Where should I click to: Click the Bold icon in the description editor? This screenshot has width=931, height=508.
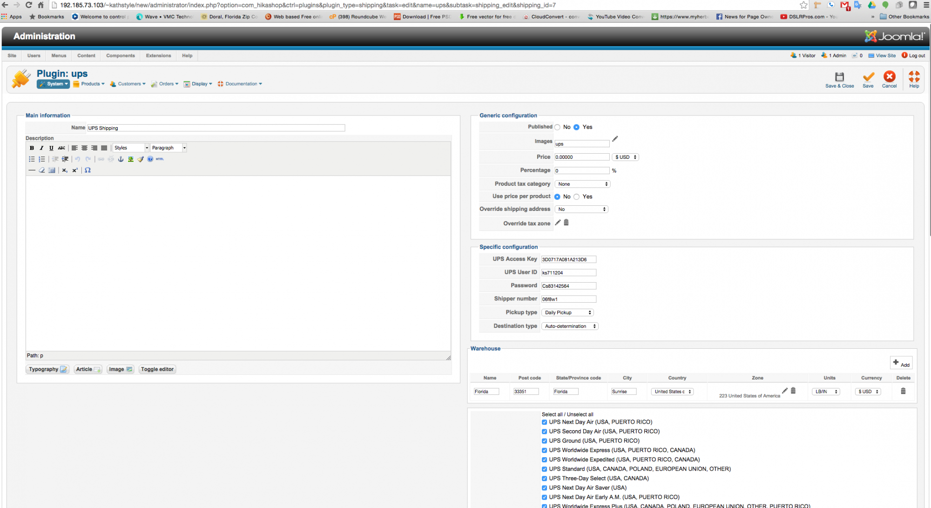coord(32,148)
